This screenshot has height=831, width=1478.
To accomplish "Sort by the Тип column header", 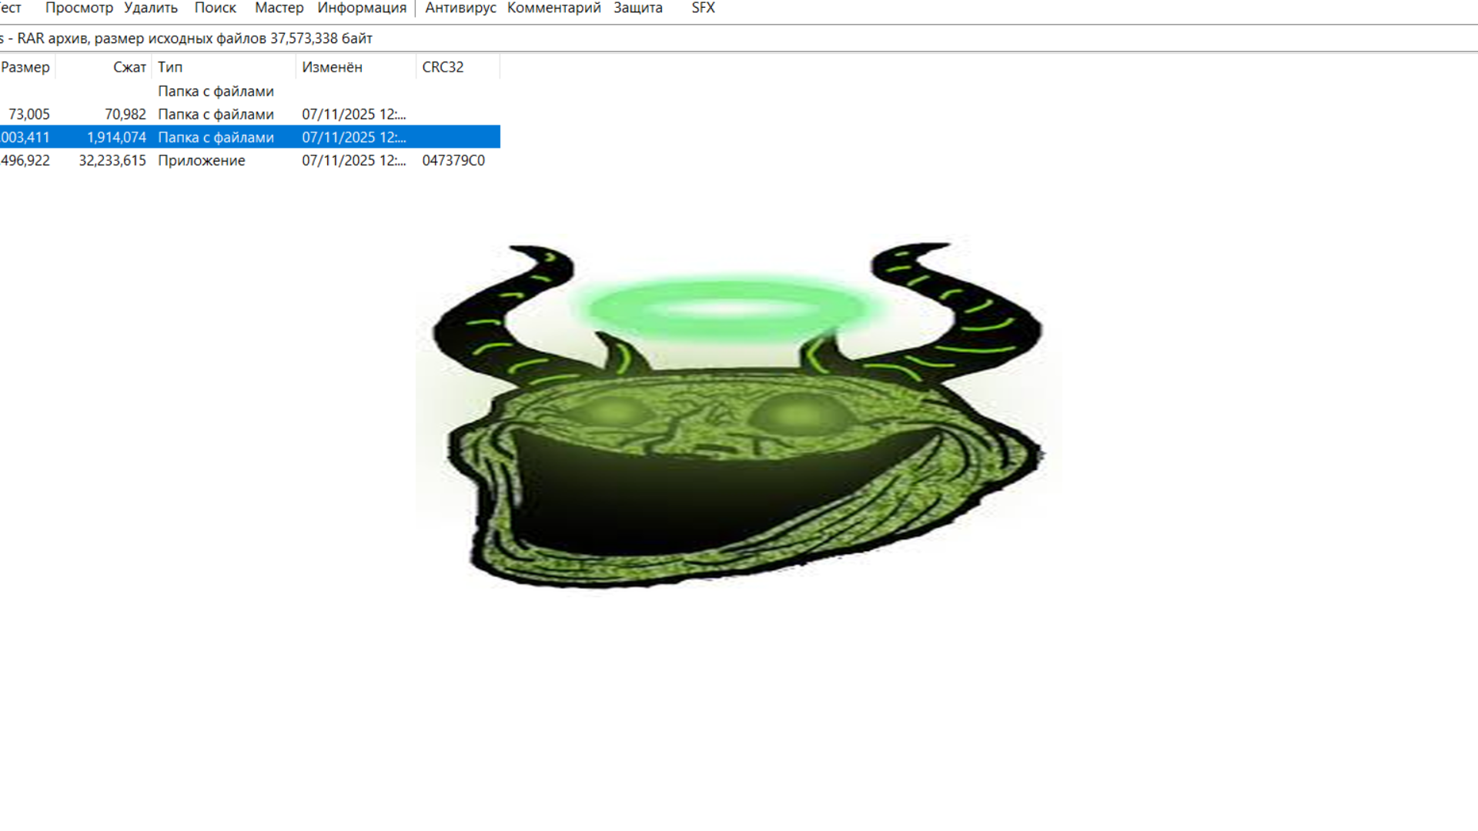I will (170, 67).
